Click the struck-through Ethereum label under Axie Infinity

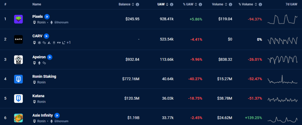(62, 121)
